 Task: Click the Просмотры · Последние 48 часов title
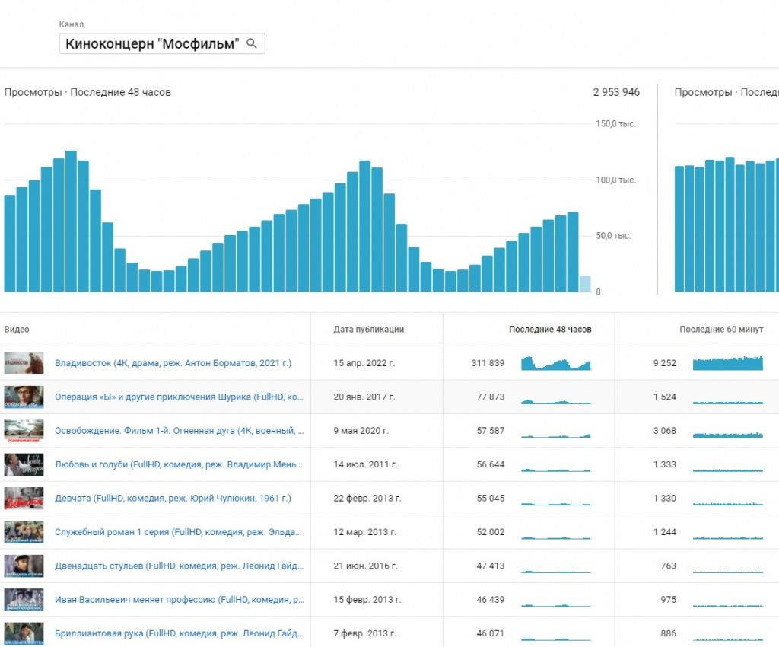pyautogui.click(x=87, y=92)
